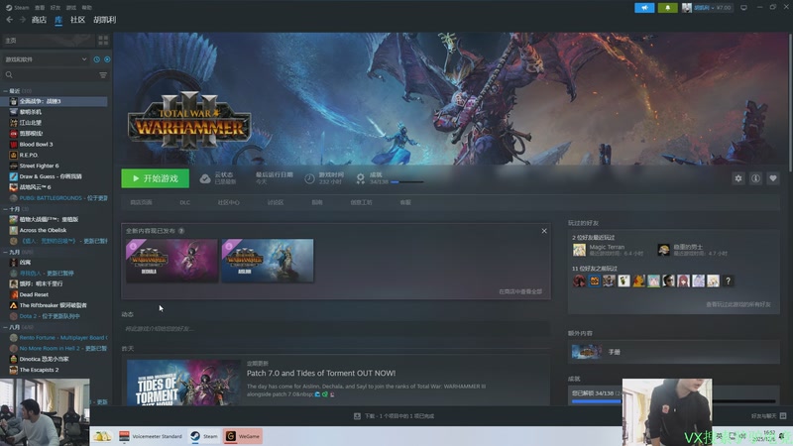The image size is (793, 446).
Task: Open advanced filter options icon
Action: pyautogui.click(x=103, y=75)
